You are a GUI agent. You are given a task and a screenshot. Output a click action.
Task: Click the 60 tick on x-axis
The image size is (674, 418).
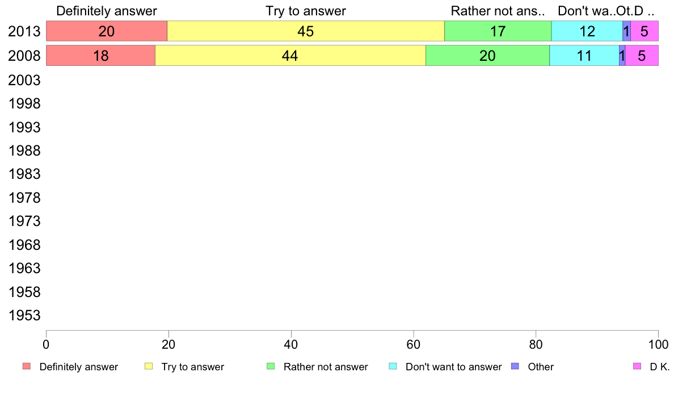(413, 344)
